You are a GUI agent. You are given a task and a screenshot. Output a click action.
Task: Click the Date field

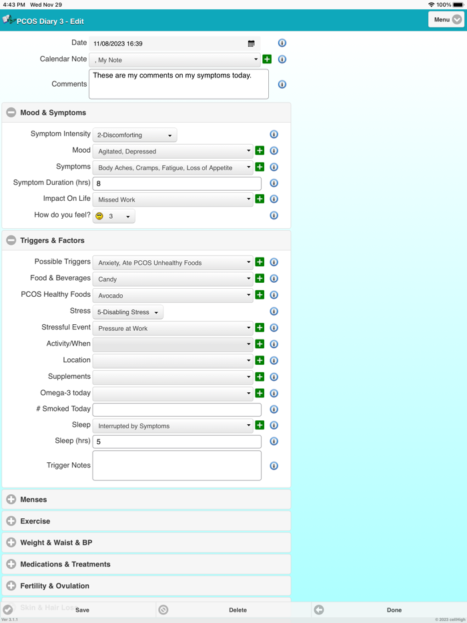pyautogui.click(x=175, y=44)
